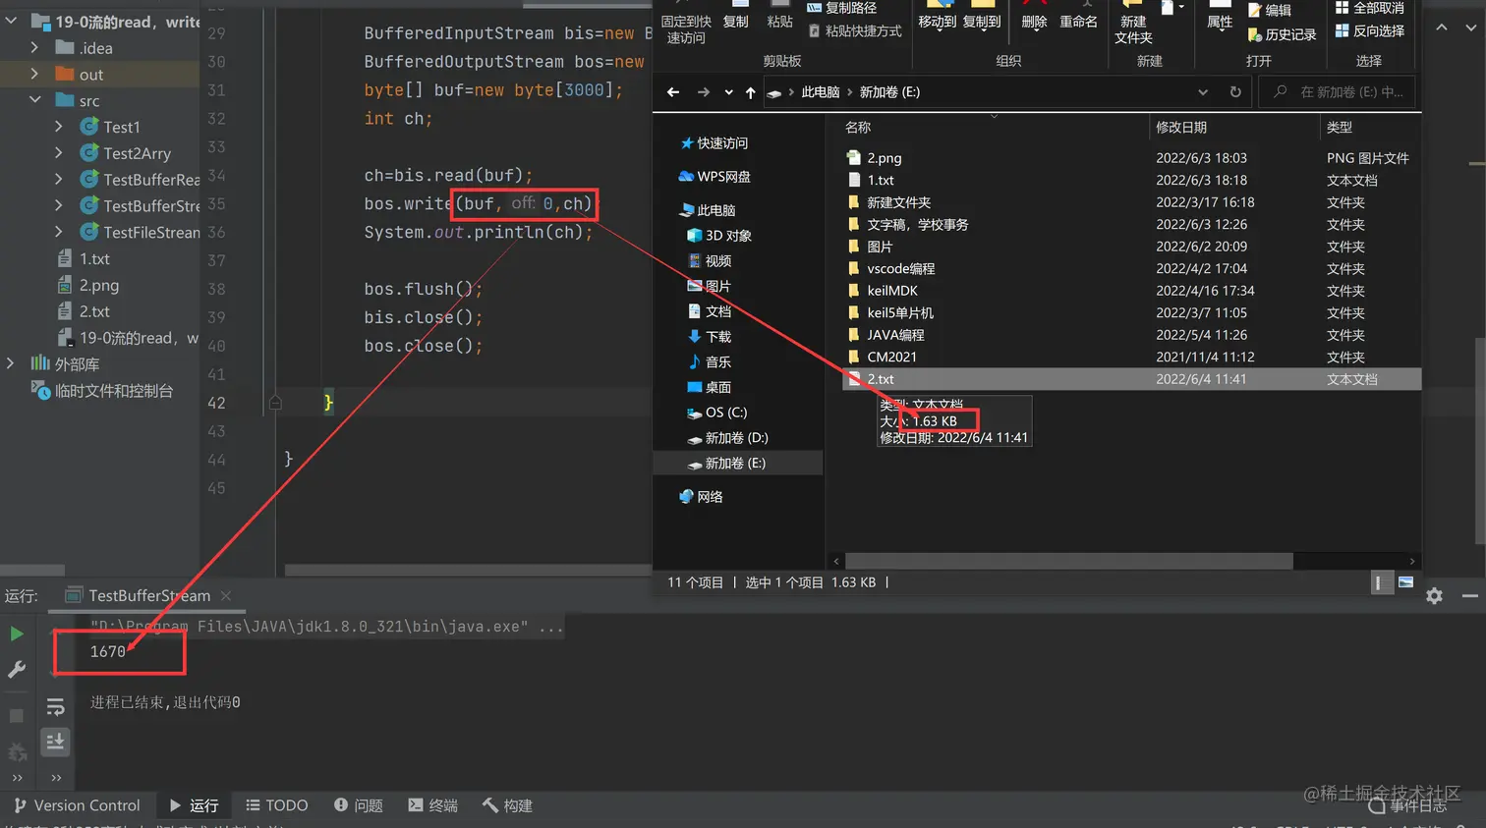The image size is (1486, 828).
Task: Open 快速访问 in Explorer sidebar
Action: [x=714, y=143]
